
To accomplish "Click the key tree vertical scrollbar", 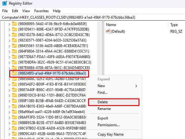I will (x=100, y=48).
